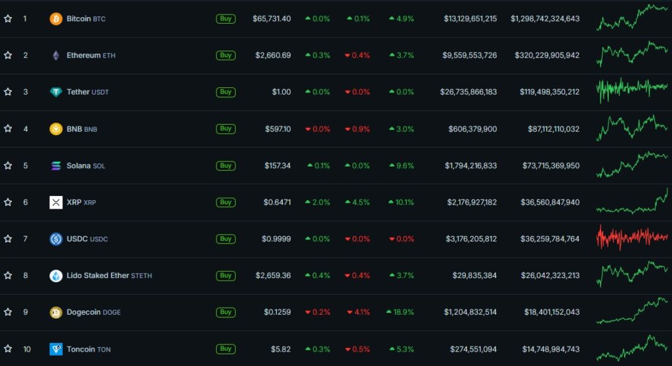
Task: Click the XRP logo icon
Action: [56, 202]
